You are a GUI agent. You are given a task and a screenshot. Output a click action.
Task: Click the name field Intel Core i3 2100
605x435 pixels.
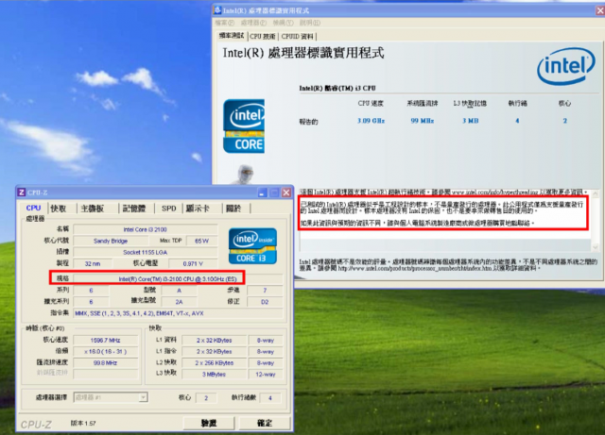145,229
